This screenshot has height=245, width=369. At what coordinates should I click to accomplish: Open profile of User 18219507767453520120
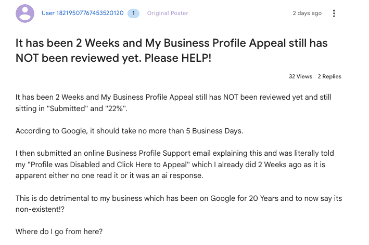[82, 13]
